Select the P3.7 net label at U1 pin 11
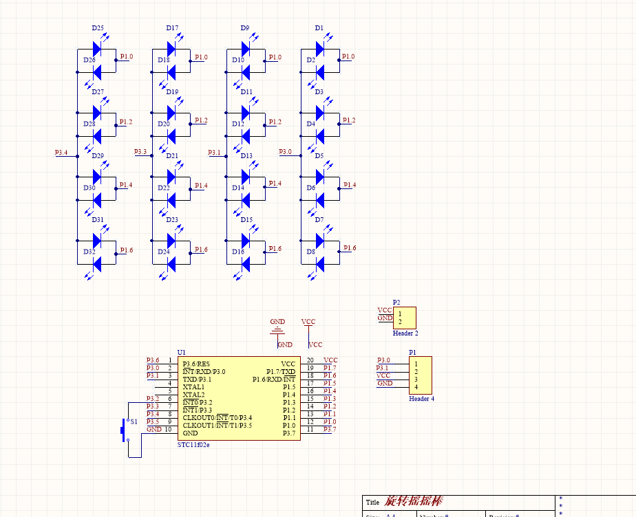Viewport: 636px width, 517px height. (x=330, y=430)
